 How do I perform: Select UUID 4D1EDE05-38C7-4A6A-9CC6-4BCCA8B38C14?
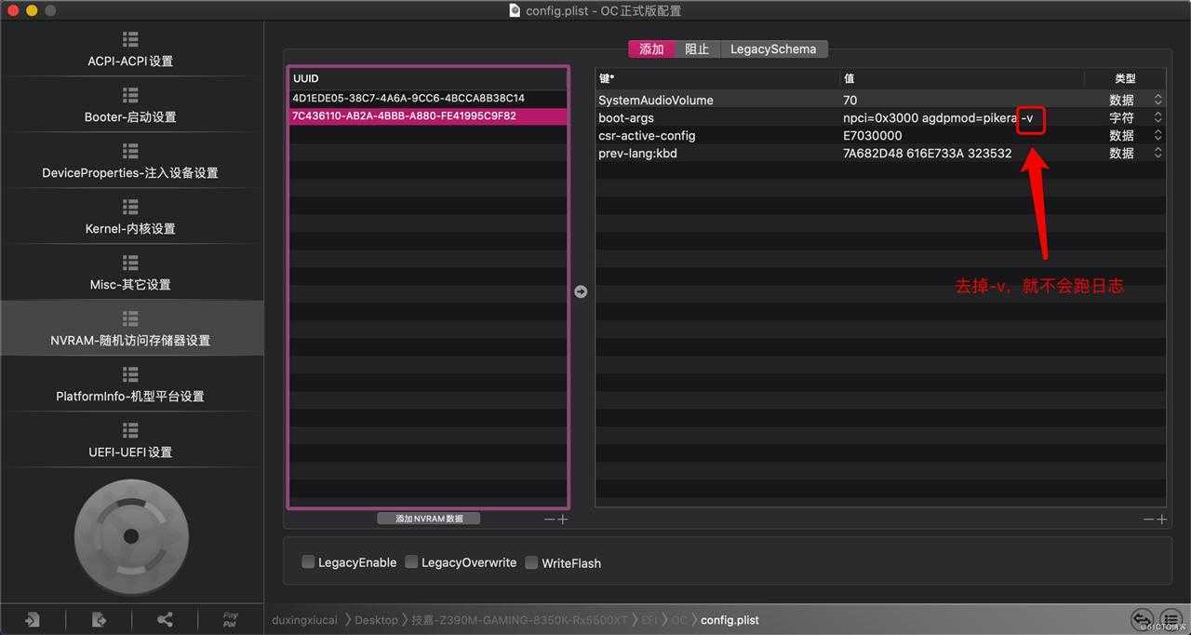click(428, 98)
